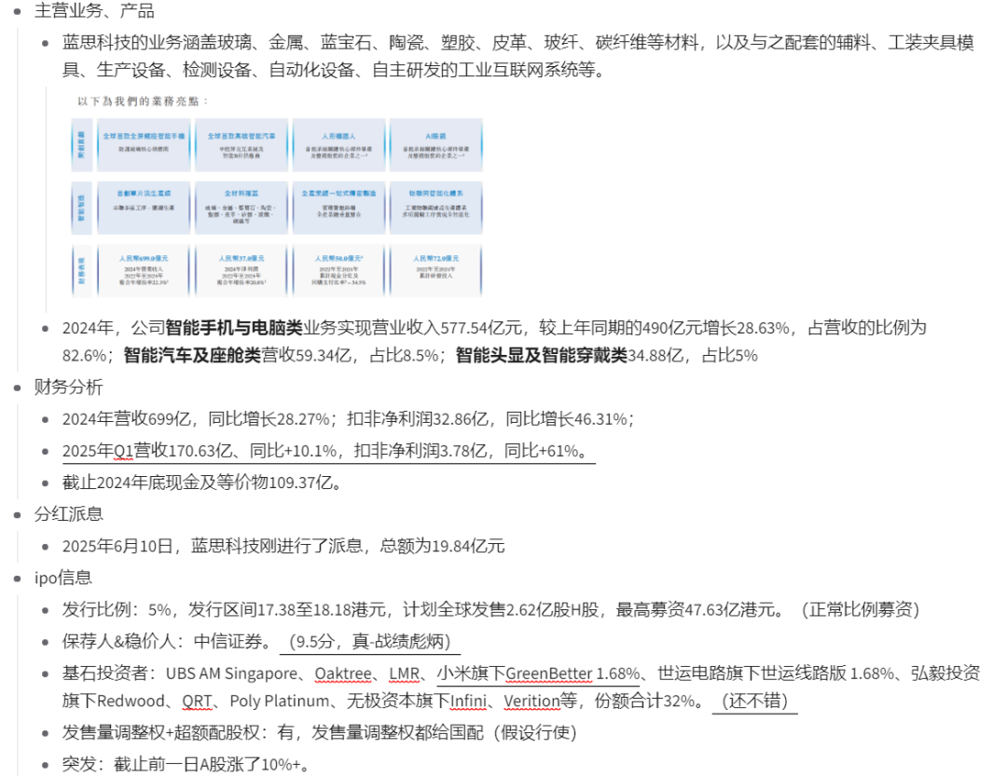The image size is (1007, 776).
Task: Click the line 2024年营收699亿，同比增长28.27%
Action: click(348, 419)
